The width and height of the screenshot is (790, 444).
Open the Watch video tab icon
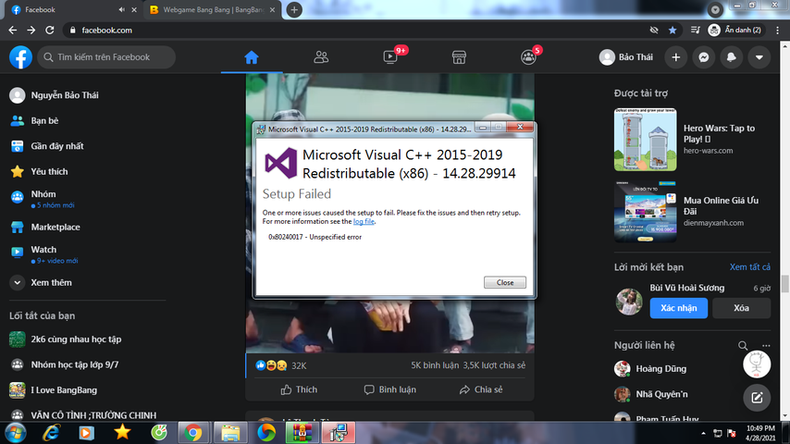click(x=390, y=57)
